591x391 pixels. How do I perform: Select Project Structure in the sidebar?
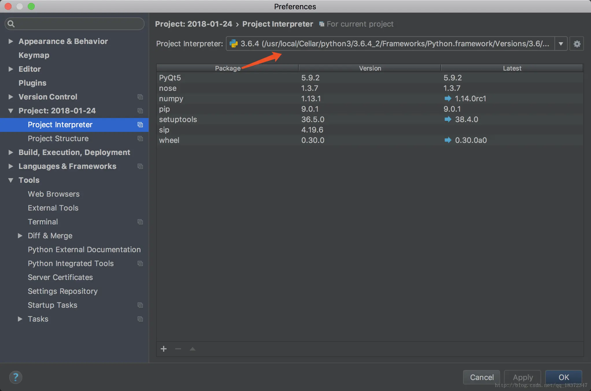point(58,139)
